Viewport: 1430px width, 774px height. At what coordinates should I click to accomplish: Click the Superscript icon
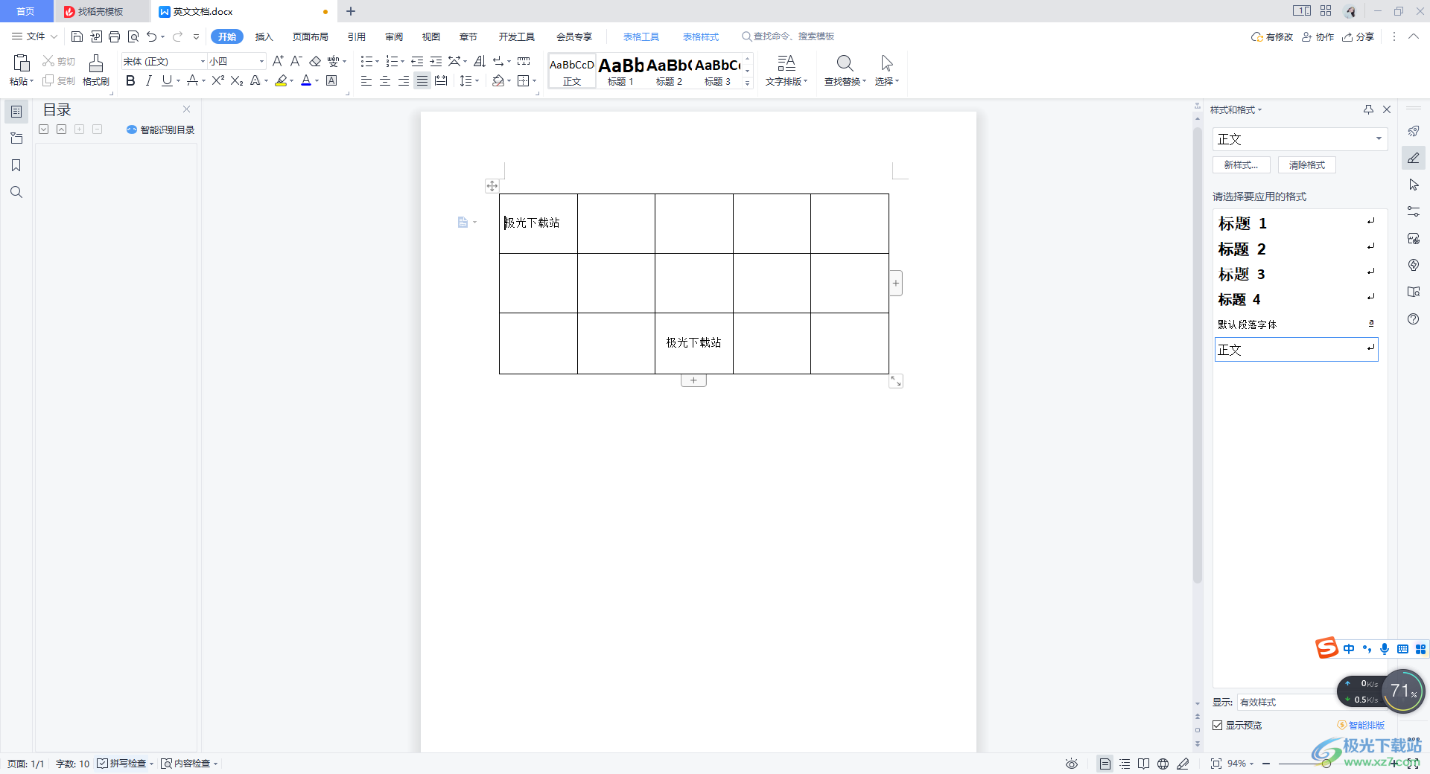217,80
